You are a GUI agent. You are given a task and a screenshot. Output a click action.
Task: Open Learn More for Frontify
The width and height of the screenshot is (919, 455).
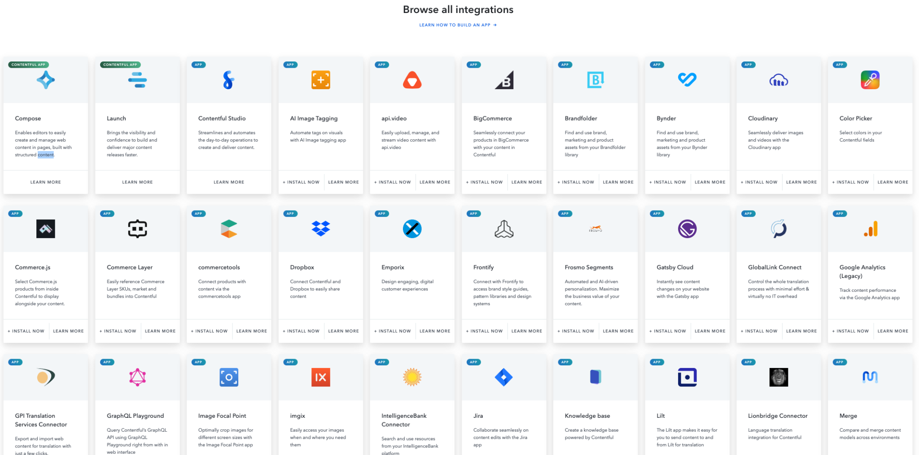[x=526, y=331]
